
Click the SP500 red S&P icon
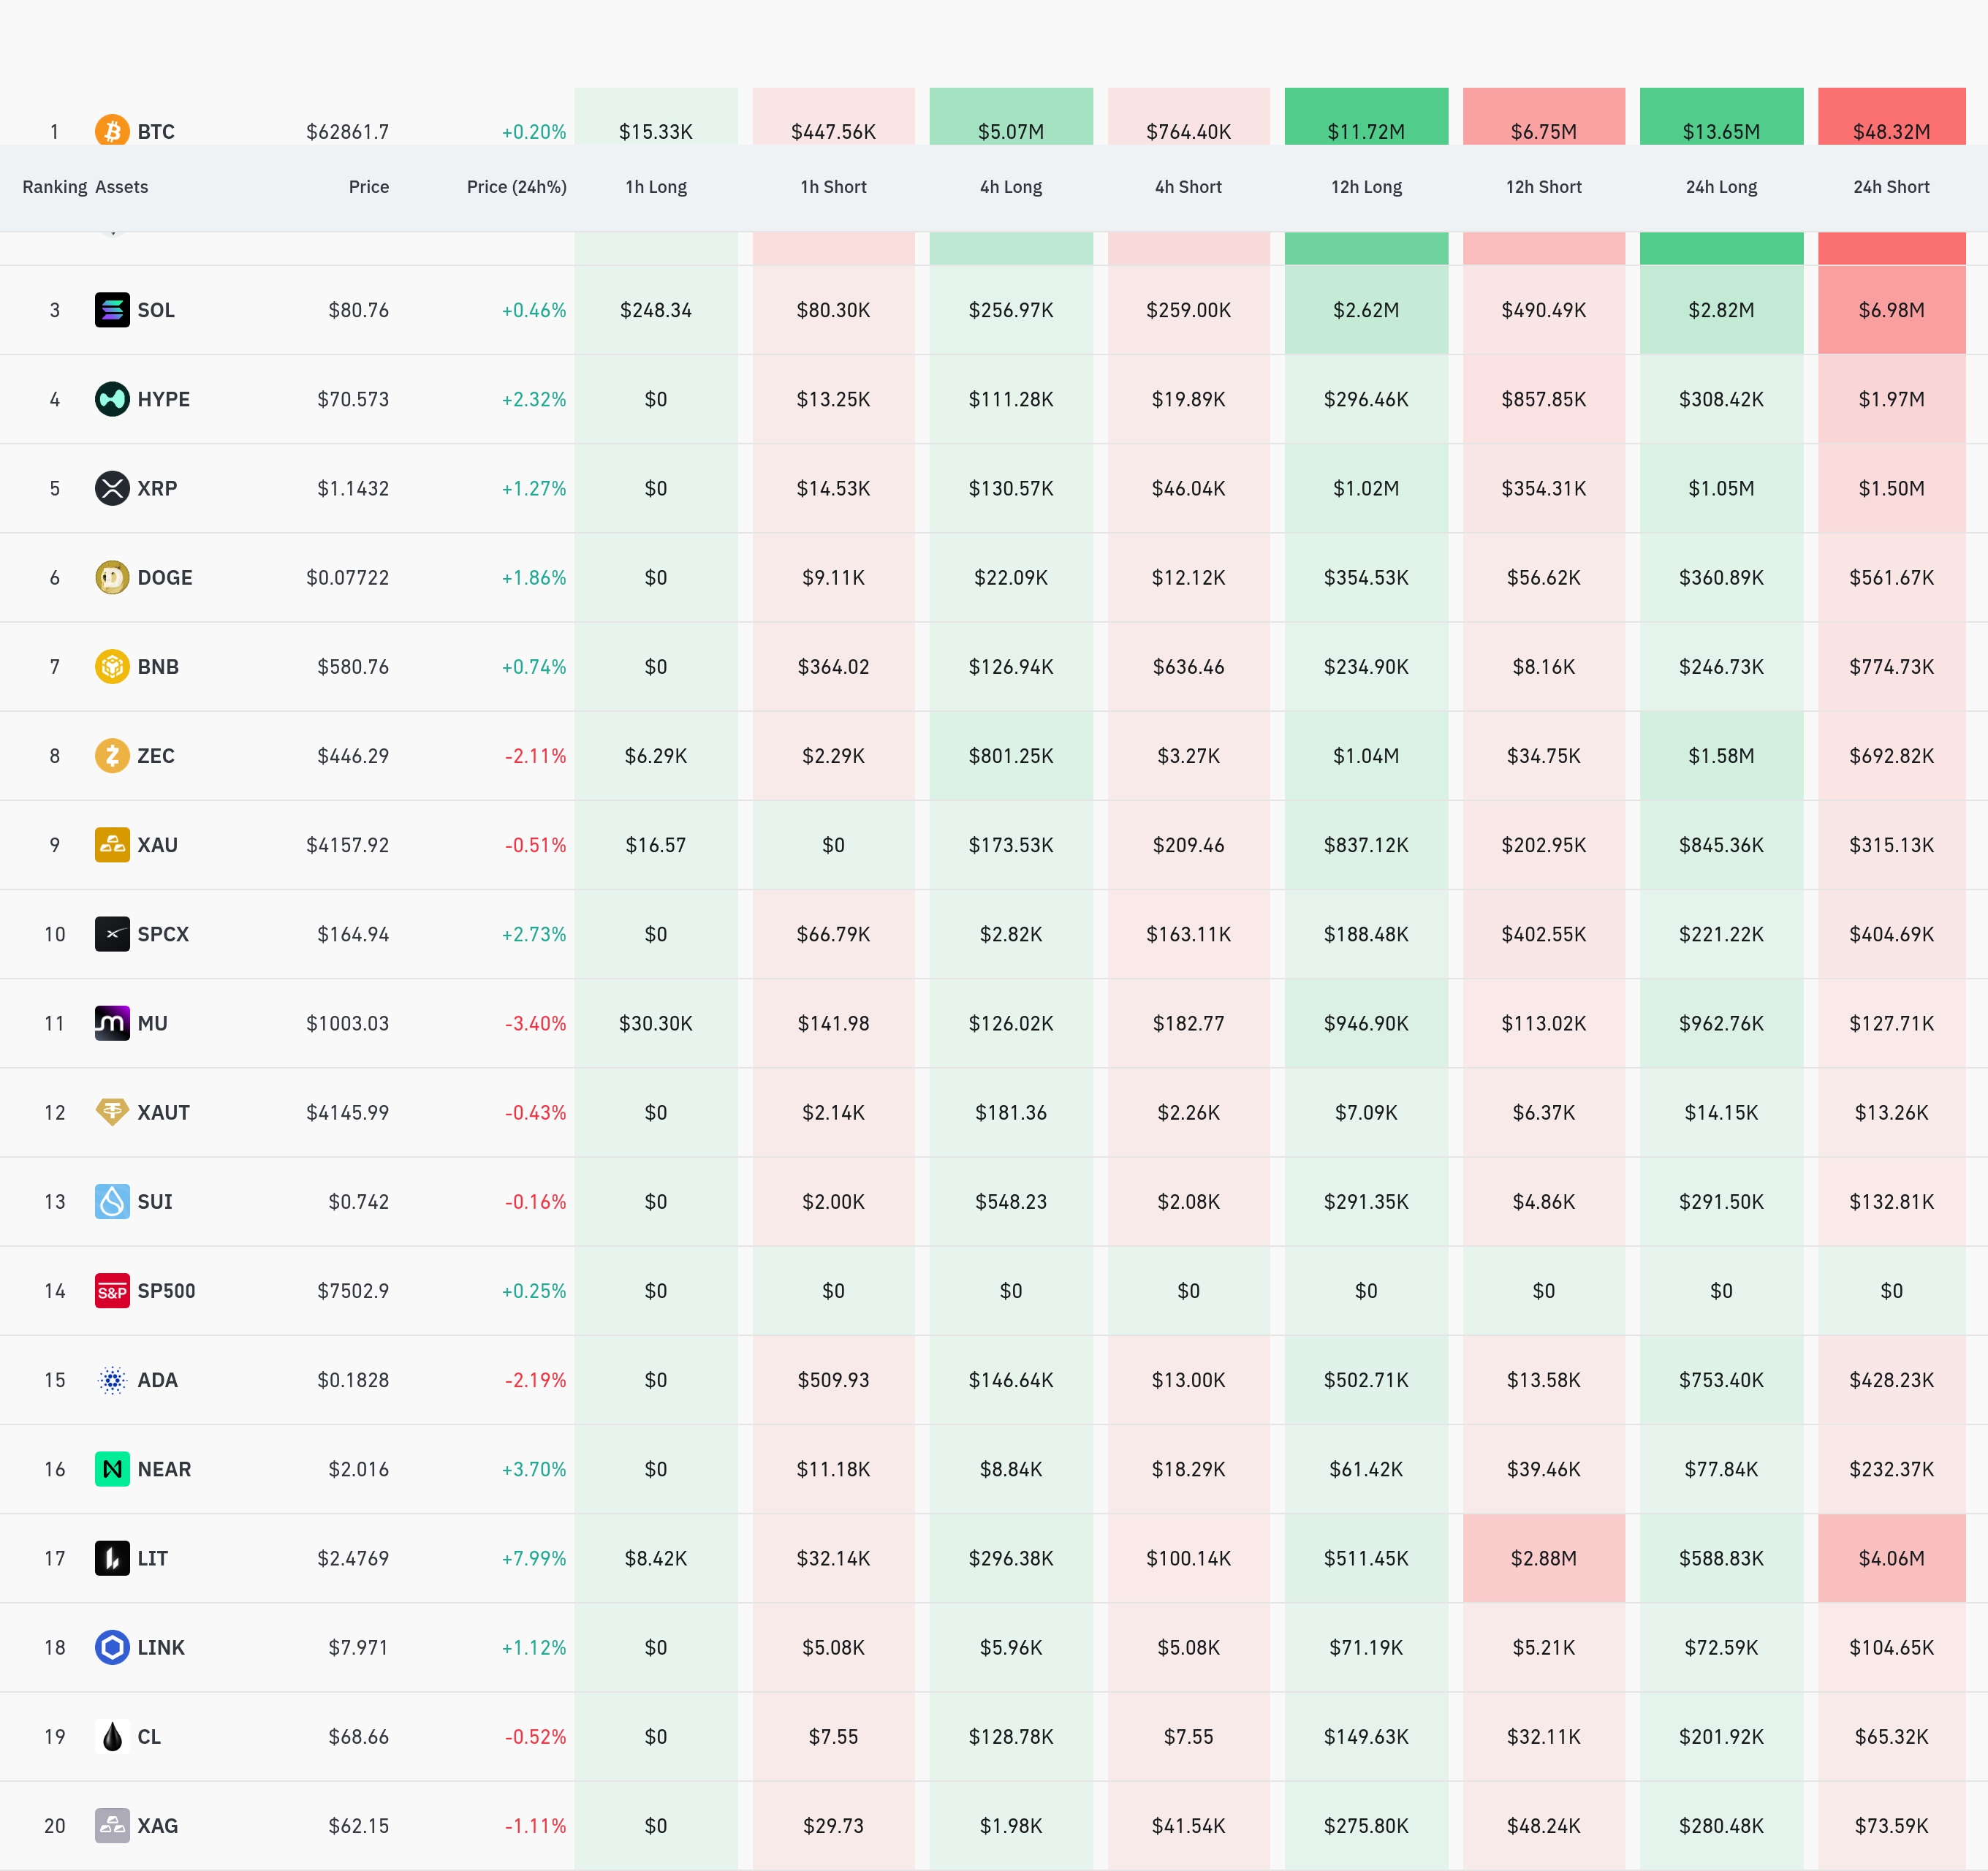tap(112, 1290)
